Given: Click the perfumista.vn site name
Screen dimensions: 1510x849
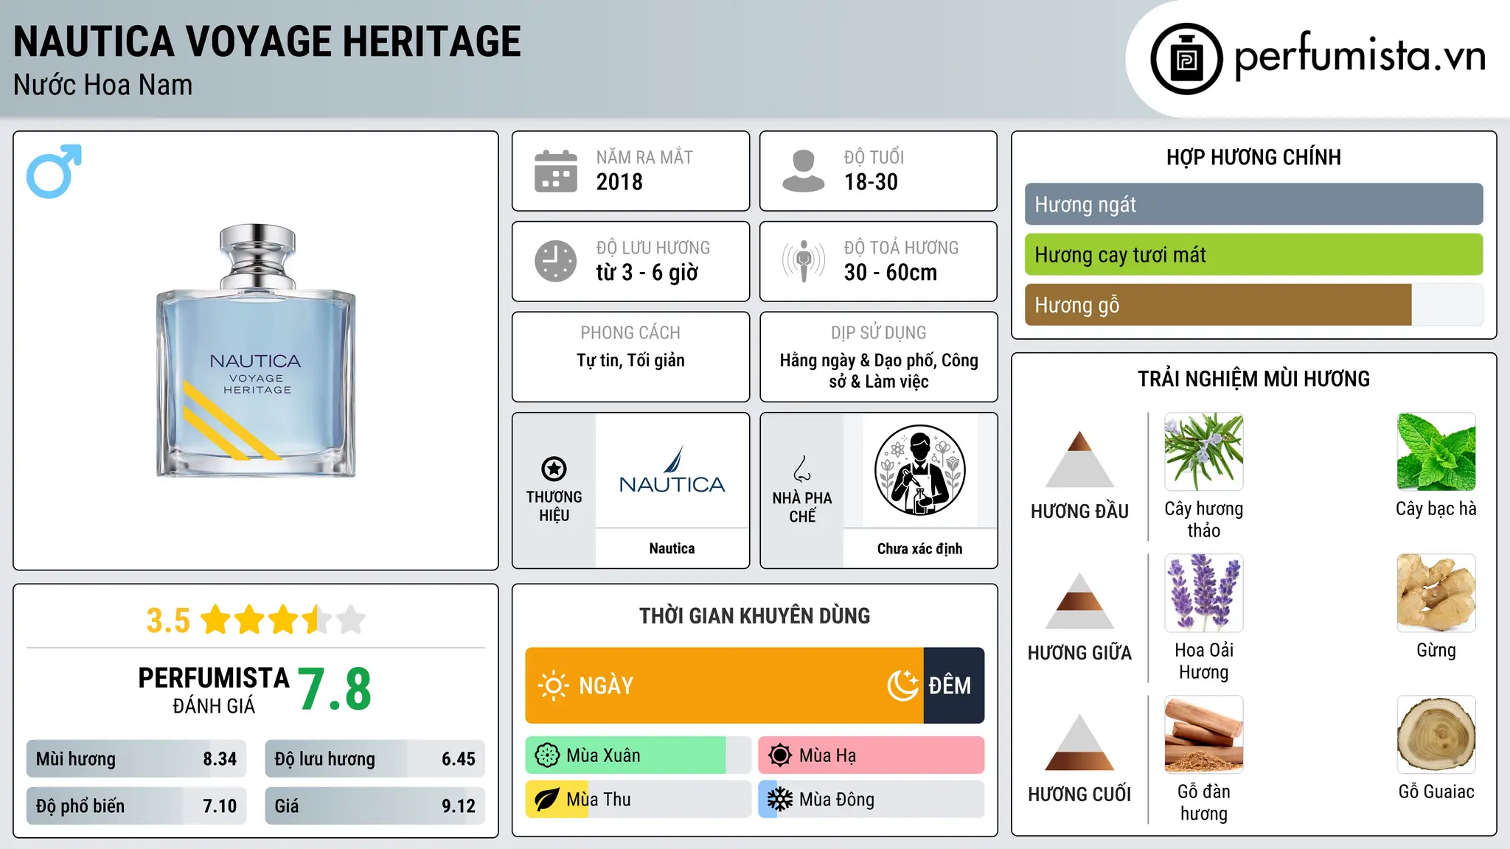Looking at the screenshot, I should (1360, 57).
